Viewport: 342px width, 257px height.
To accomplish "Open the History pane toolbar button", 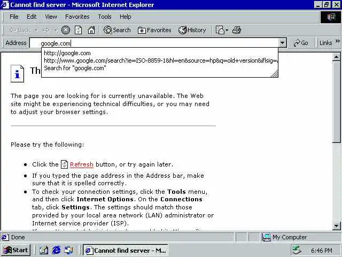I will tap(192, 30).
